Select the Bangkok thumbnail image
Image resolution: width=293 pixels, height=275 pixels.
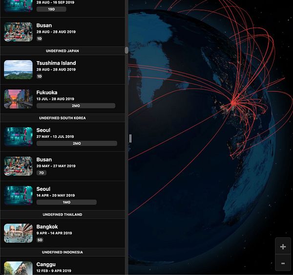[x=19, y=233]
